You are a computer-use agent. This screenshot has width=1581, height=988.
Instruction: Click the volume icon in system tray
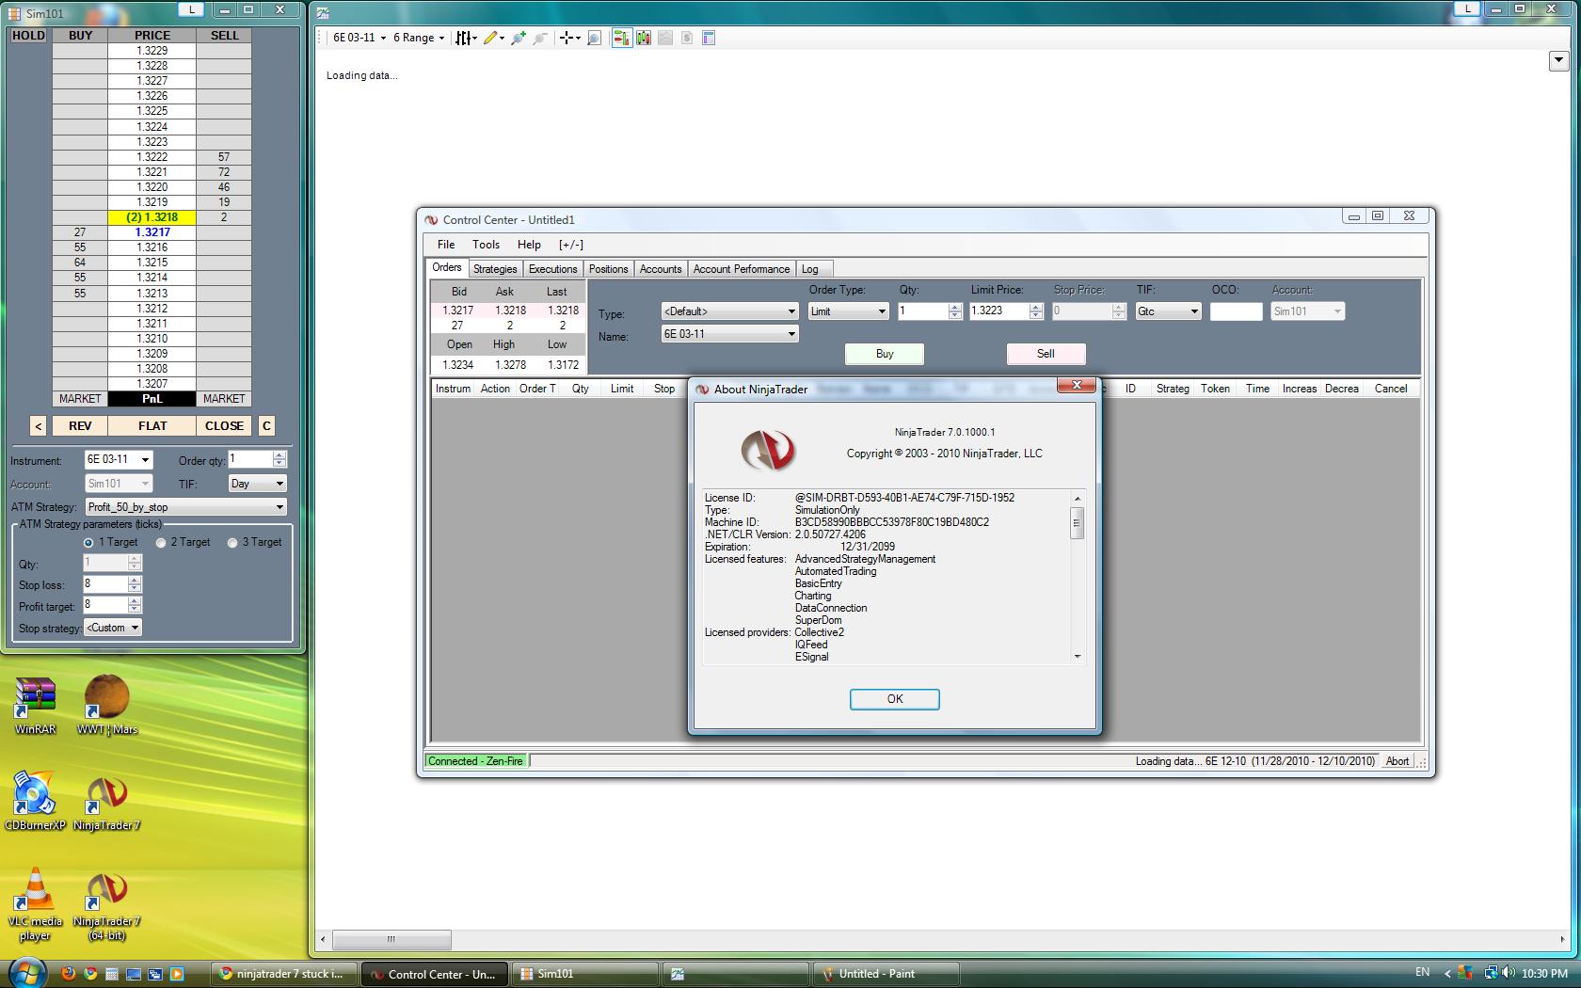[1509, 973]
